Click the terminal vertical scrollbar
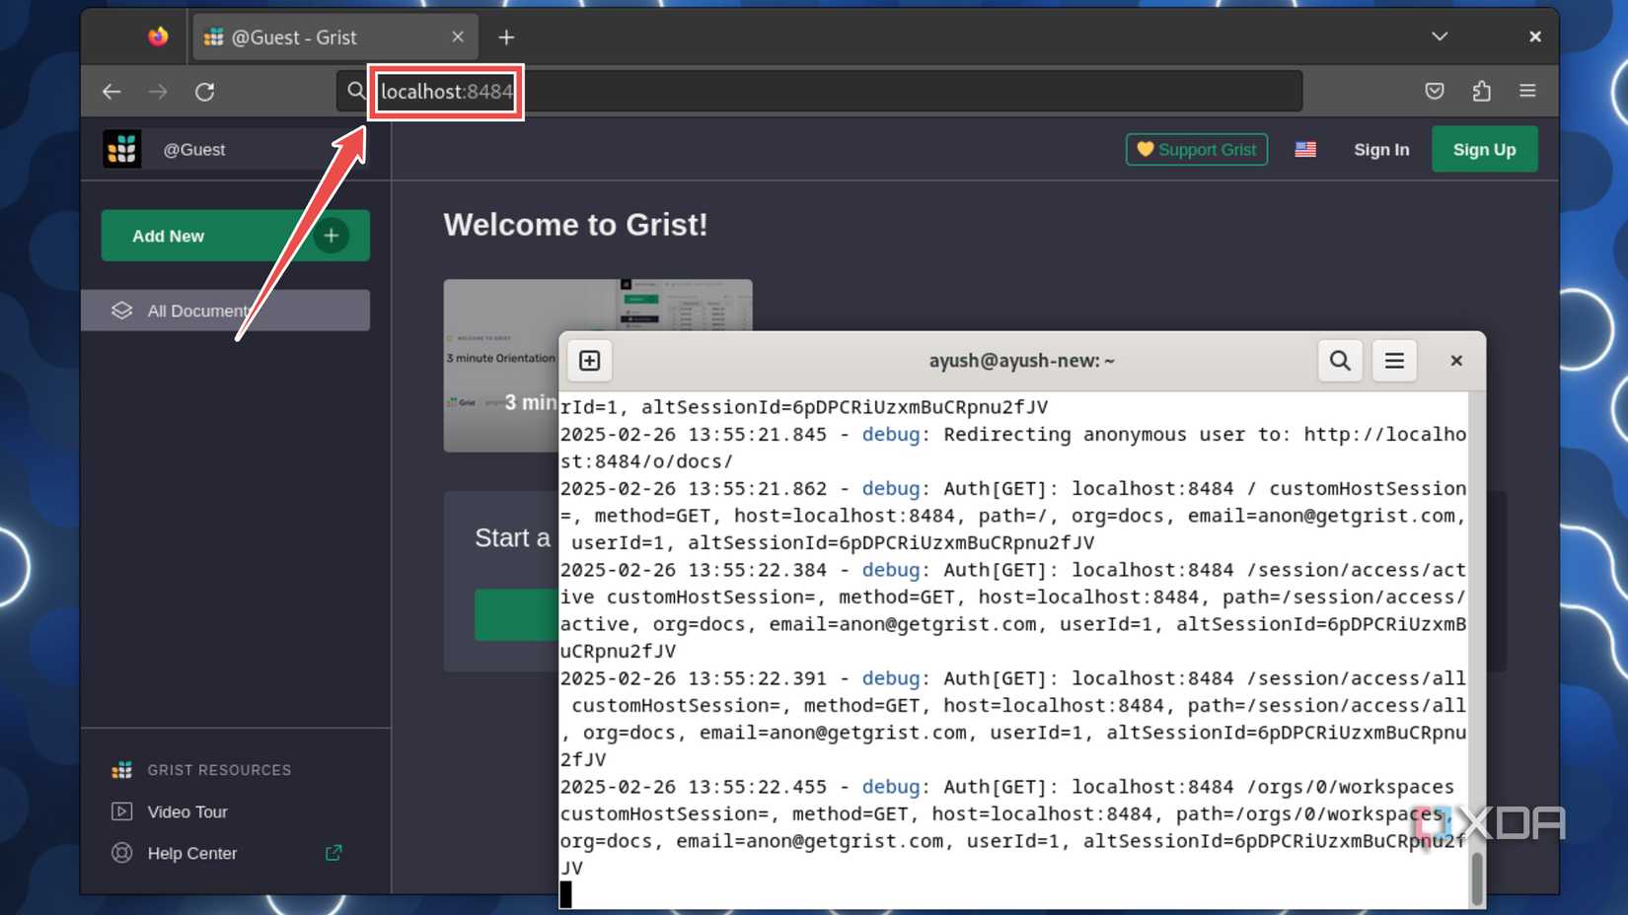Screen dimensions: 1628x915 point(1477,878)
